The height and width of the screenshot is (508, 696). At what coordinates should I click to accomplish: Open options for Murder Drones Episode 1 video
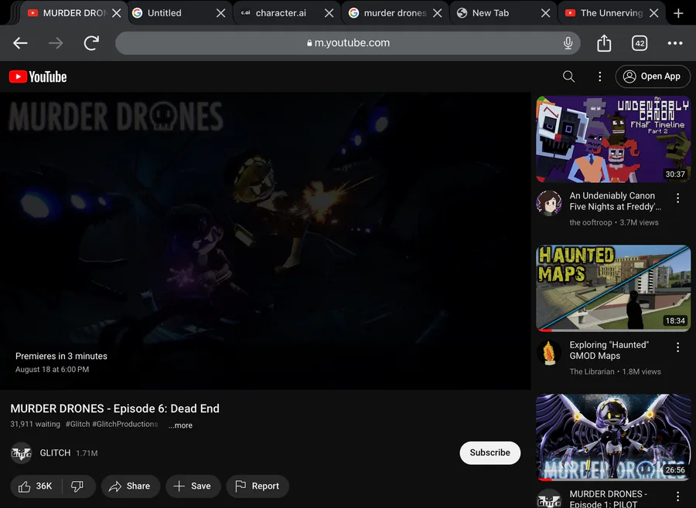click(x=677, y=496)
